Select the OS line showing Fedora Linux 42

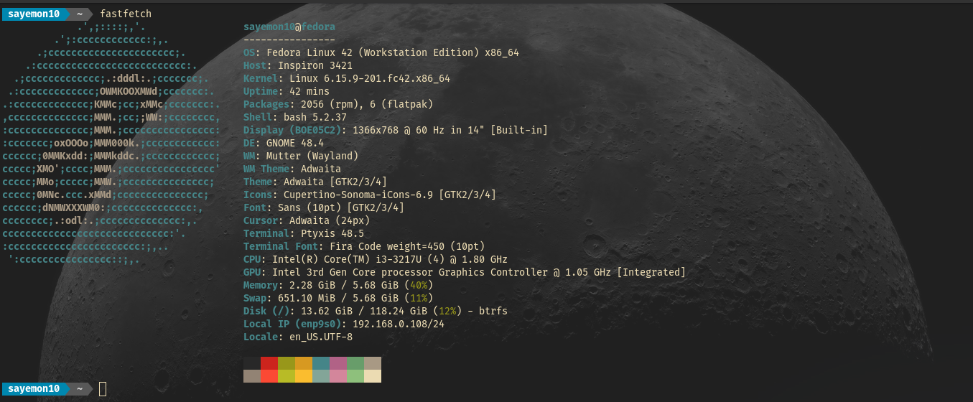tap(381, 52)
